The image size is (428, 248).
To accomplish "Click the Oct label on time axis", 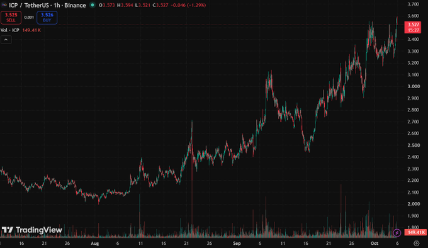I will 374,244.
